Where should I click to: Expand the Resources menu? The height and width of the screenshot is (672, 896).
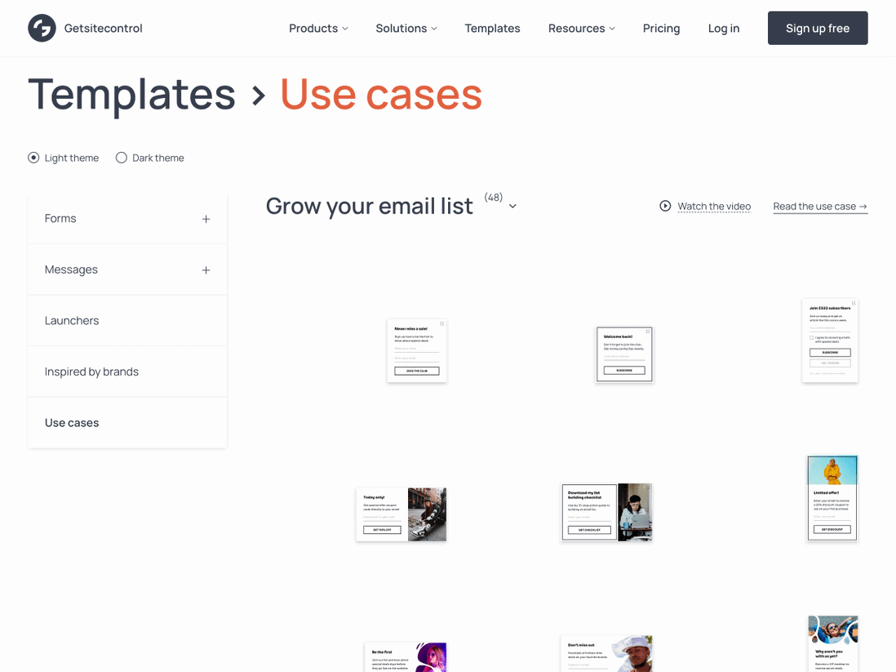tap(581, 28)
